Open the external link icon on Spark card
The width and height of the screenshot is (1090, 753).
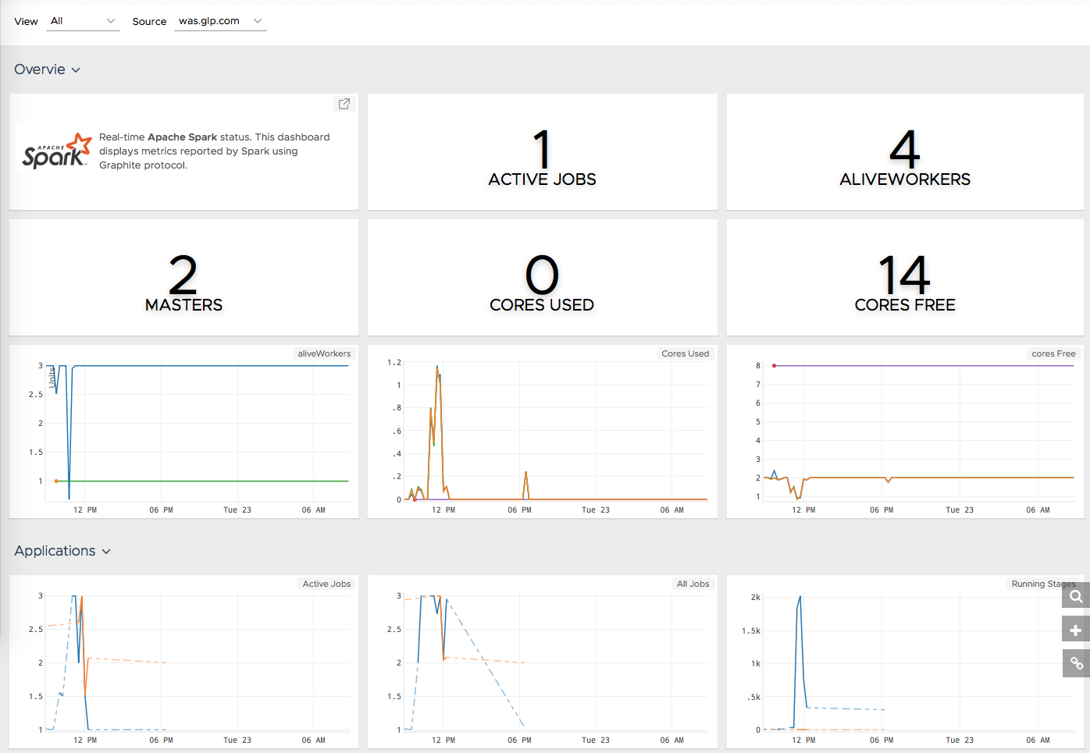pyautogui.click(x=344, y=104)
